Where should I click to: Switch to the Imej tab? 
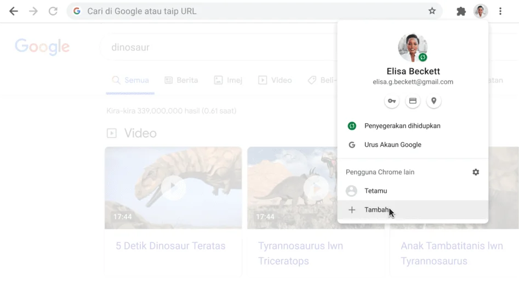coord(228,80)
